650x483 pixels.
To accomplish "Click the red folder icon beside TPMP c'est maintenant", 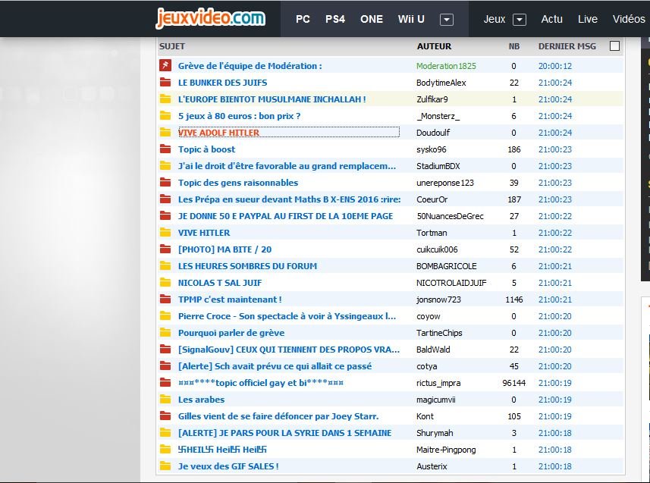I will click(x=165, y=300).
